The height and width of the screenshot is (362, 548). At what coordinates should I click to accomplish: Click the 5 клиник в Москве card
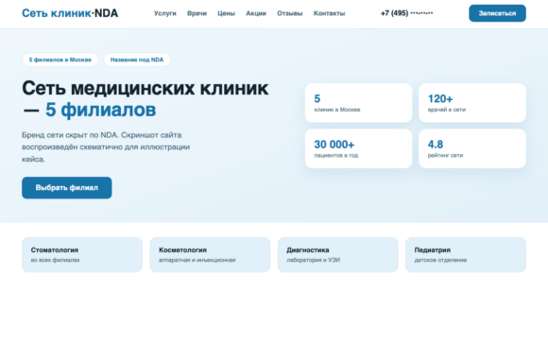click(x=359, y=103)
